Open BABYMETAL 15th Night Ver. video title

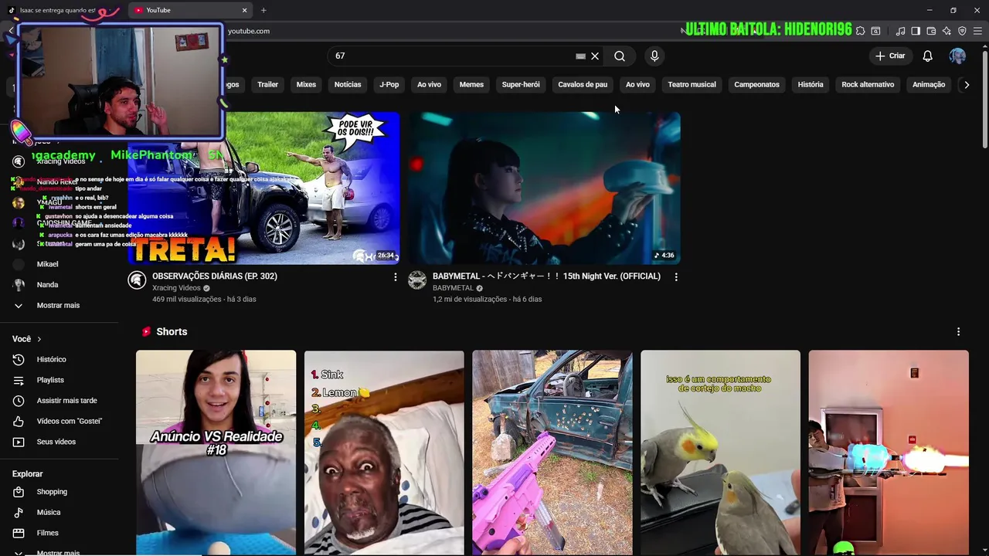tap(546, 276)
